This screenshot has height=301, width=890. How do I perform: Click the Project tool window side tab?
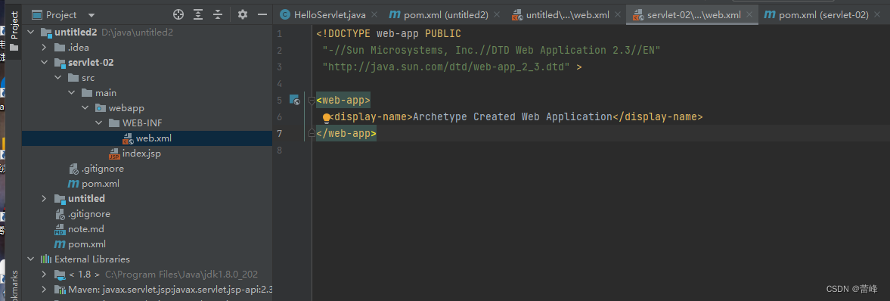pos(14,32)
